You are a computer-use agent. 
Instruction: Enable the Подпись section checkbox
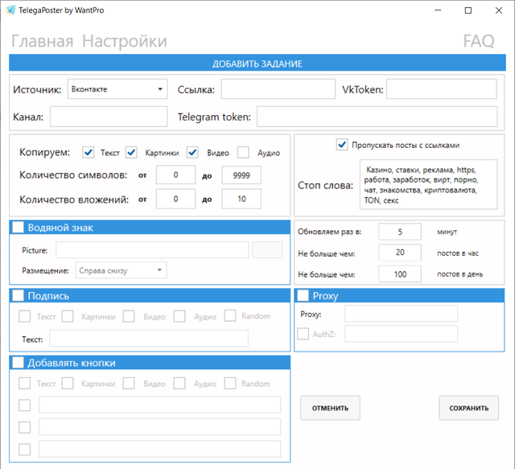click(x=18, y=295)
